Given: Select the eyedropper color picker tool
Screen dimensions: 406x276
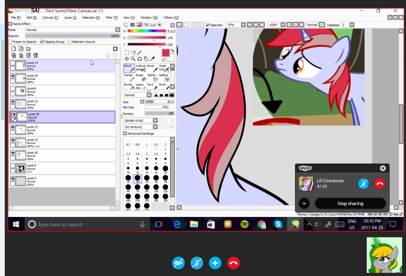Looking at the screenshot, I should pos(152,59).
